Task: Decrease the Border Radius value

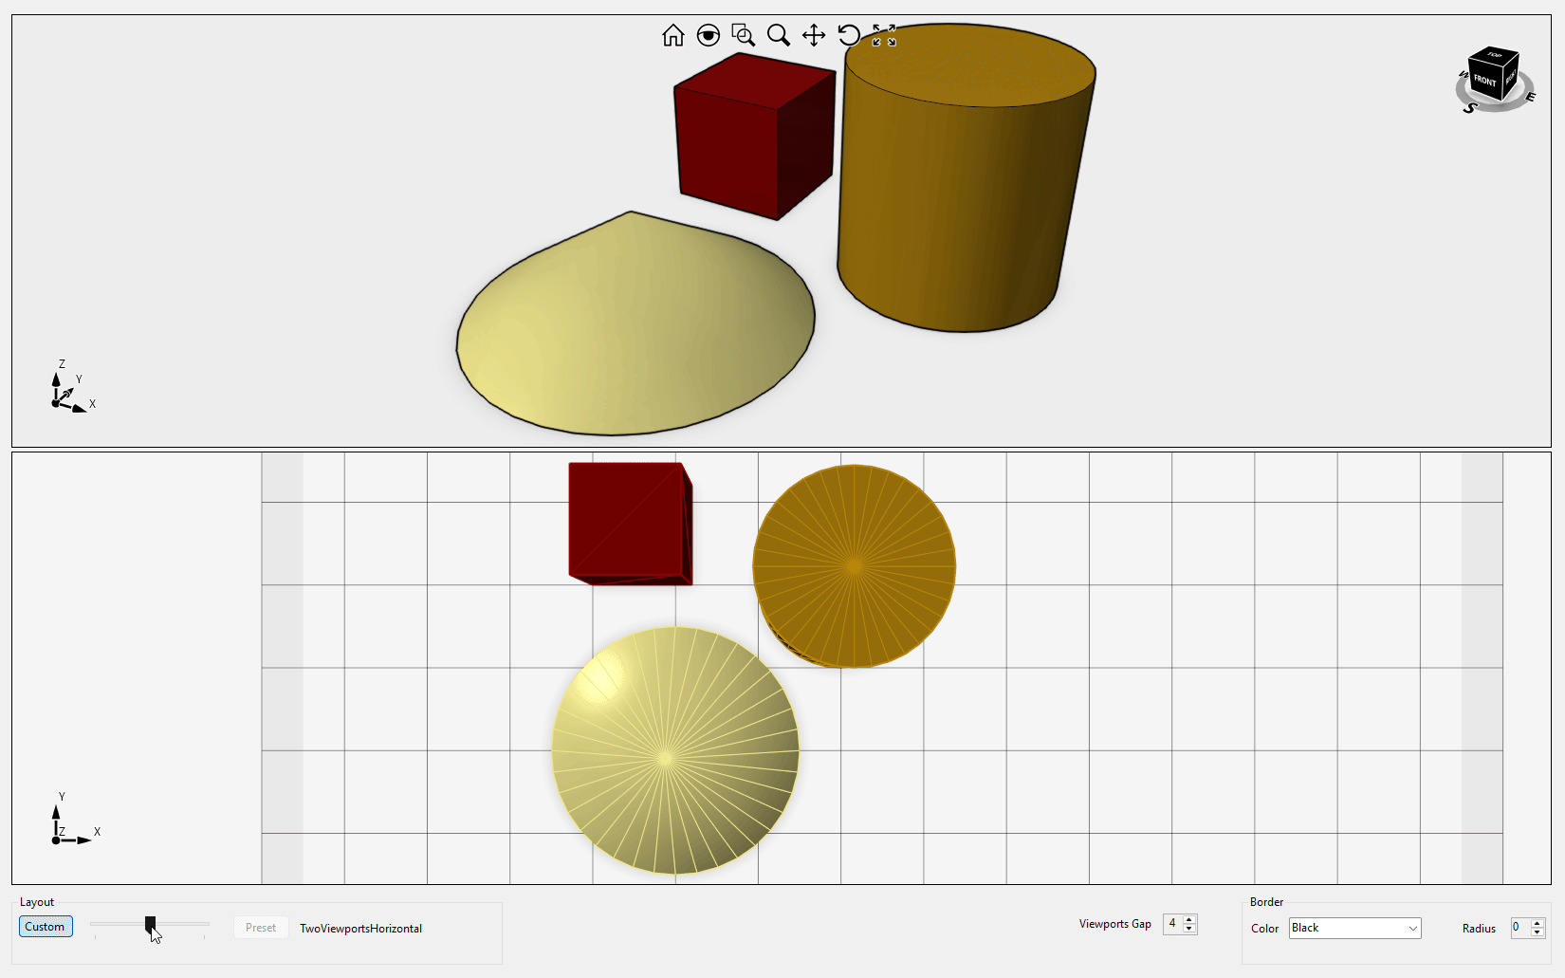Action: coord(1537,933)
